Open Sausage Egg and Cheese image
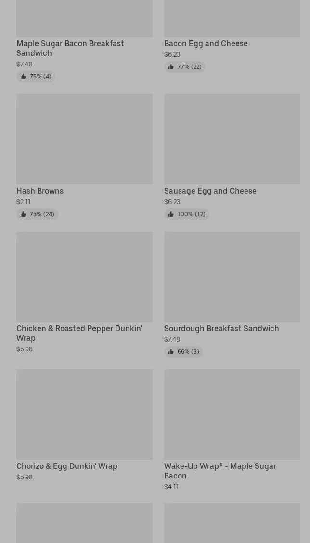 pyautogui.click(x=232, y=139)
